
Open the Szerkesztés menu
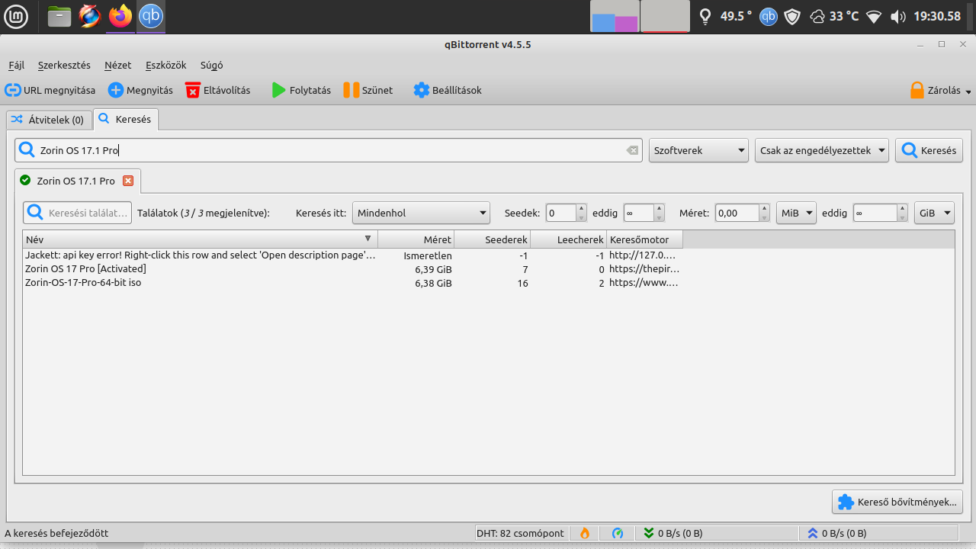[x=64, y=66]
